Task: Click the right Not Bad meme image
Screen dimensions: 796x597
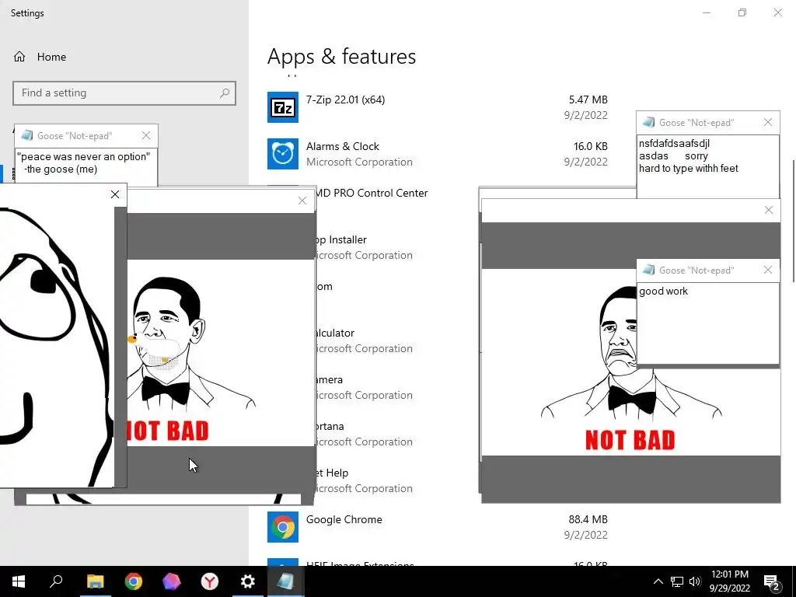Action: click(630, 362)
